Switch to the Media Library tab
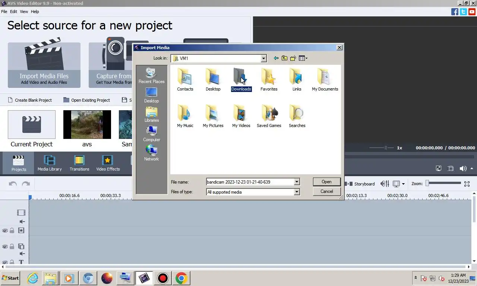The width and height of the screenshot is (477, 286). click(x=50, y=163)
